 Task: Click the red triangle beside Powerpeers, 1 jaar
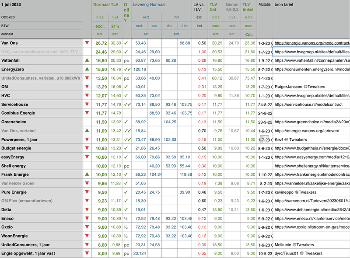[87, 139]
